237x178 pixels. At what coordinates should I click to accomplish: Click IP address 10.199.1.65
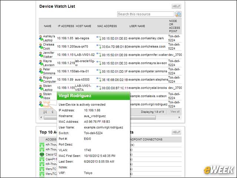click(x=65, y=38)
